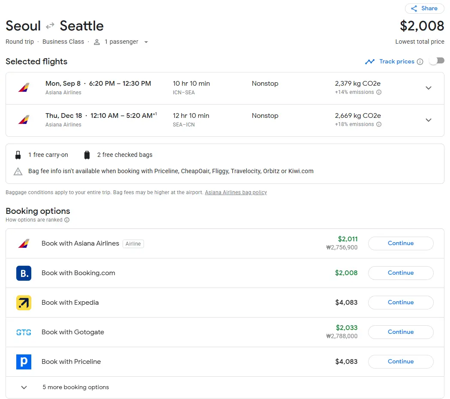The image size is (450, 399).
Task: Click the Track prices chart icon
Action: [369, 62]
